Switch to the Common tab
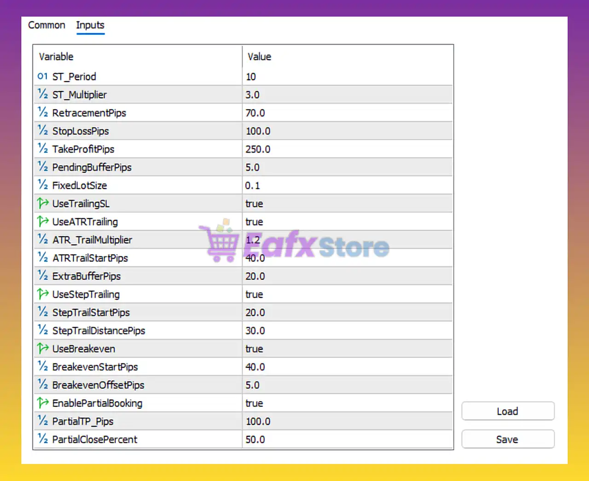589x481 pixels. tap(46, 25)
